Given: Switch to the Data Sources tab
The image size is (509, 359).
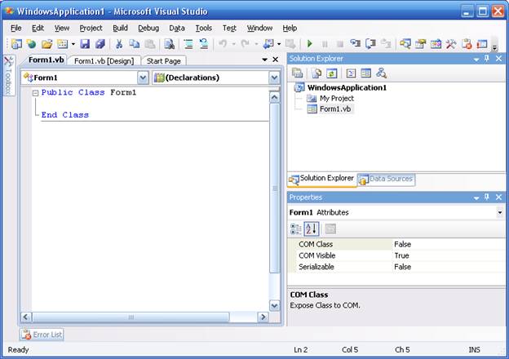Looking at the screenshot, I should 386,179.
